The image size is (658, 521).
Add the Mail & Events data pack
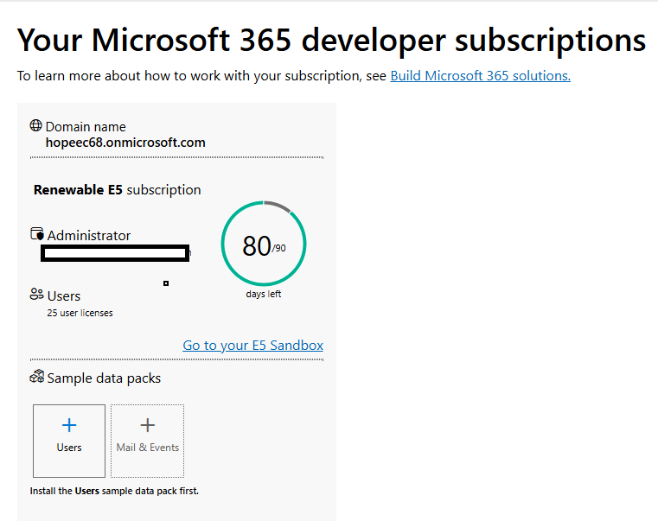coord(147,441)
